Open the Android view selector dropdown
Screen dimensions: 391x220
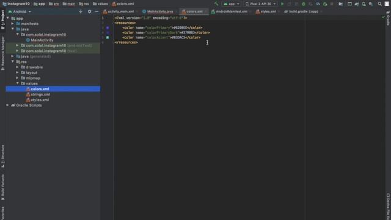(20, 12)
